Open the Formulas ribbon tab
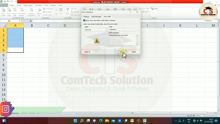The height and width of the screenshot is (124, 220). 38,5
